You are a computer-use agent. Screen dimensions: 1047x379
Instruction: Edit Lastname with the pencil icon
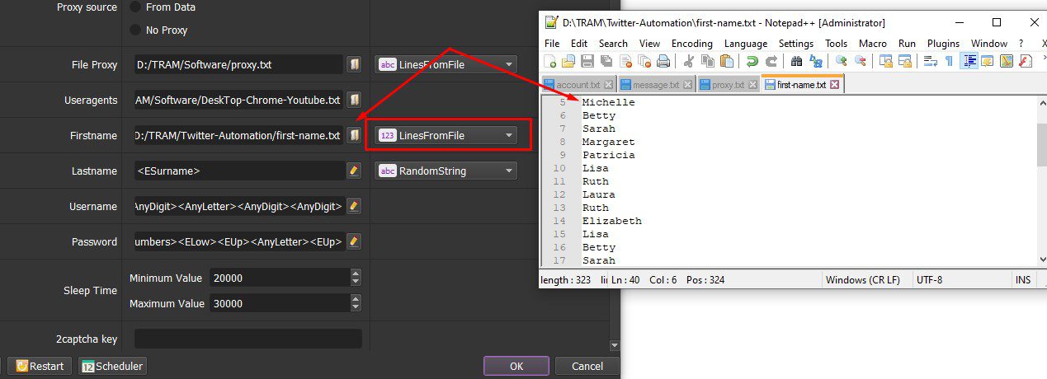[354, 171]
